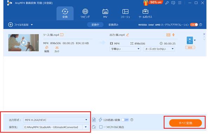Open the ツールボックス tab
The image size is (210, 134).
pos(145,13)
